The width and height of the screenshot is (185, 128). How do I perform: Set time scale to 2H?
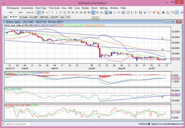click(81, 12)
